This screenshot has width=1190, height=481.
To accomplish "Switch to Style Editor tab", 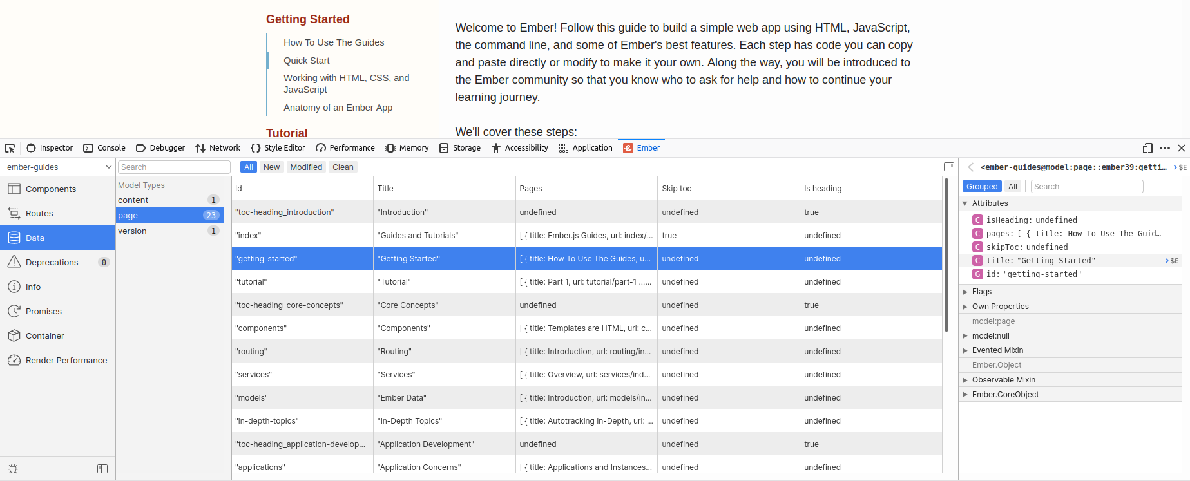I will pyautogui.click(x=278, y=148).
